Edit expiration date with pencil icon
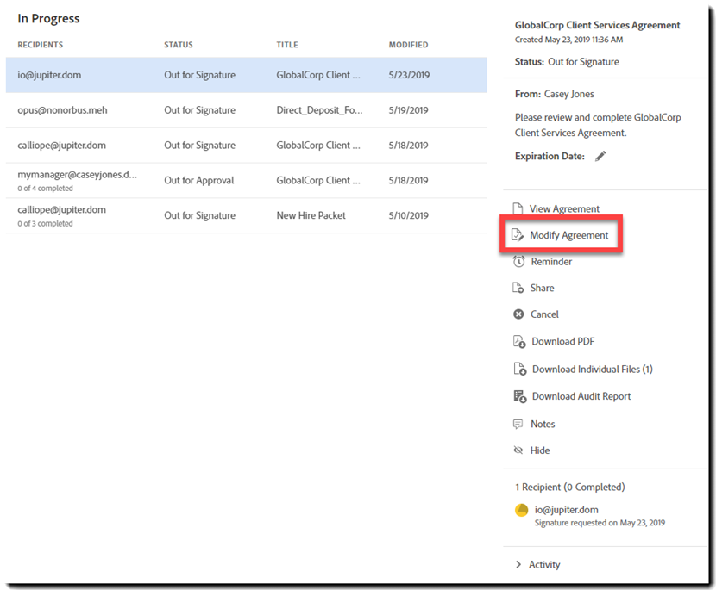Viewport: 716px width, 590px height. tap(600, 156)
